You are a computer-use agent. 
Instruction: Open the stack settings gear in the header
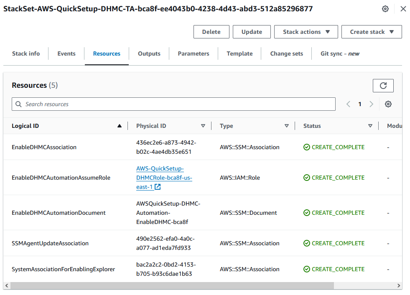385,8
